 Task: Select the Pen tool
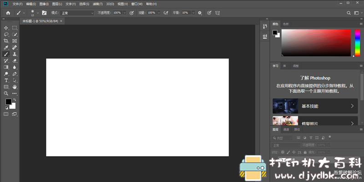point(15,74)
